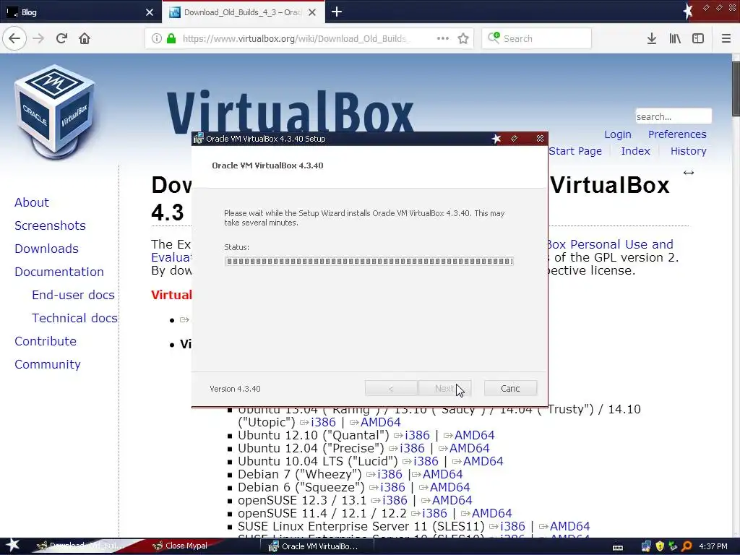
Task: Download Ubuntu 12.10 Quantal AMD64 build
Action: tap(474, 435)
